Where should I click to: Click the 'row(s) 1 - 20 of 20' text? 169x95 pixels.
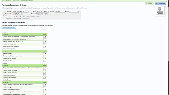(42, 30)
